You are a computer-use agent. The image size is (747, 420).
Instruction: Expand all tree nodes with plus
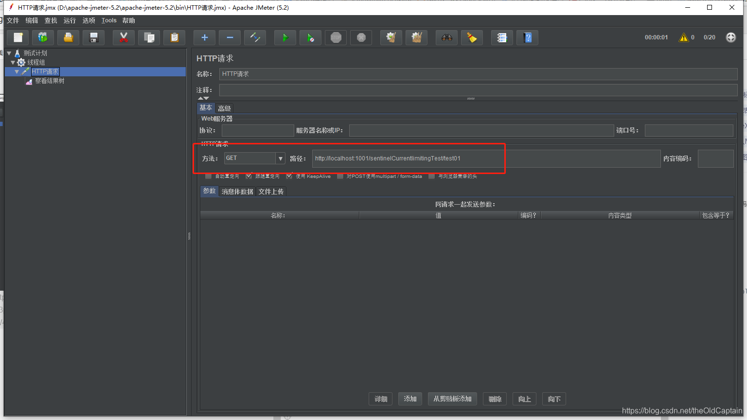point(205,37)
